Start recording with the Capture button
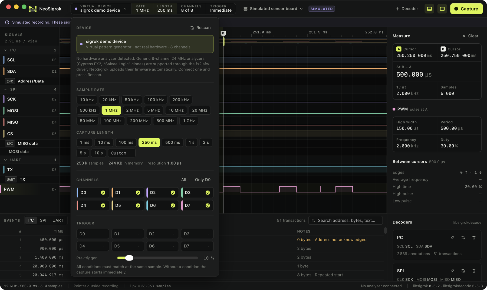The height and width of the screenshot is (290, 487). (x=466, y=9)
